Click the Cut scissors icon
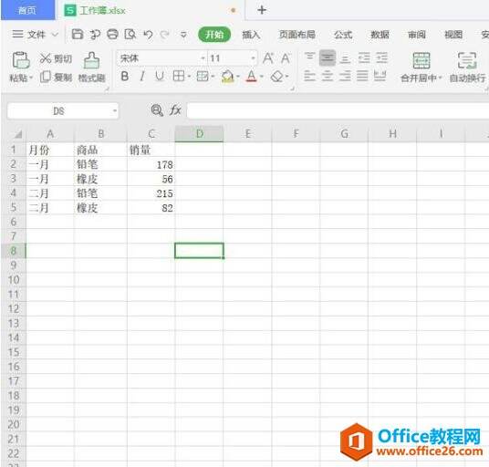Viewport: 489px width, 467px height. coord(46,58)
